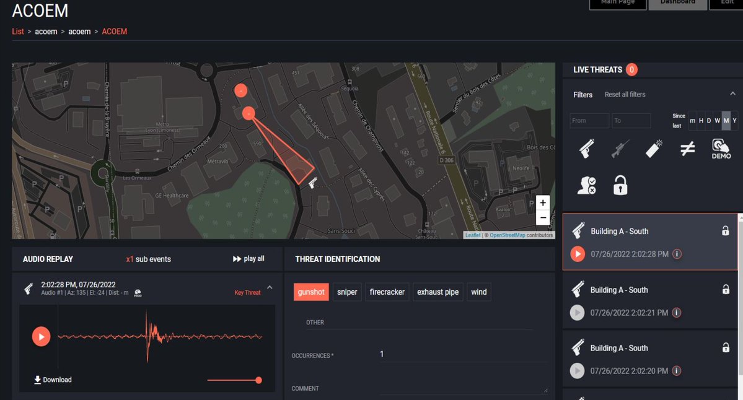The image size is (743, 400).
Task: Open the Leaflet attribution link
Action: click(472, 235)
